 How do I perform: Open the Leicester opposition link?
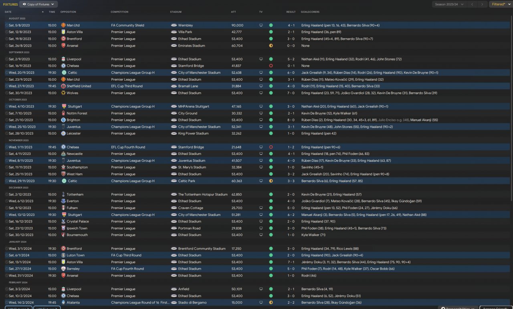[x=74, y=134]
